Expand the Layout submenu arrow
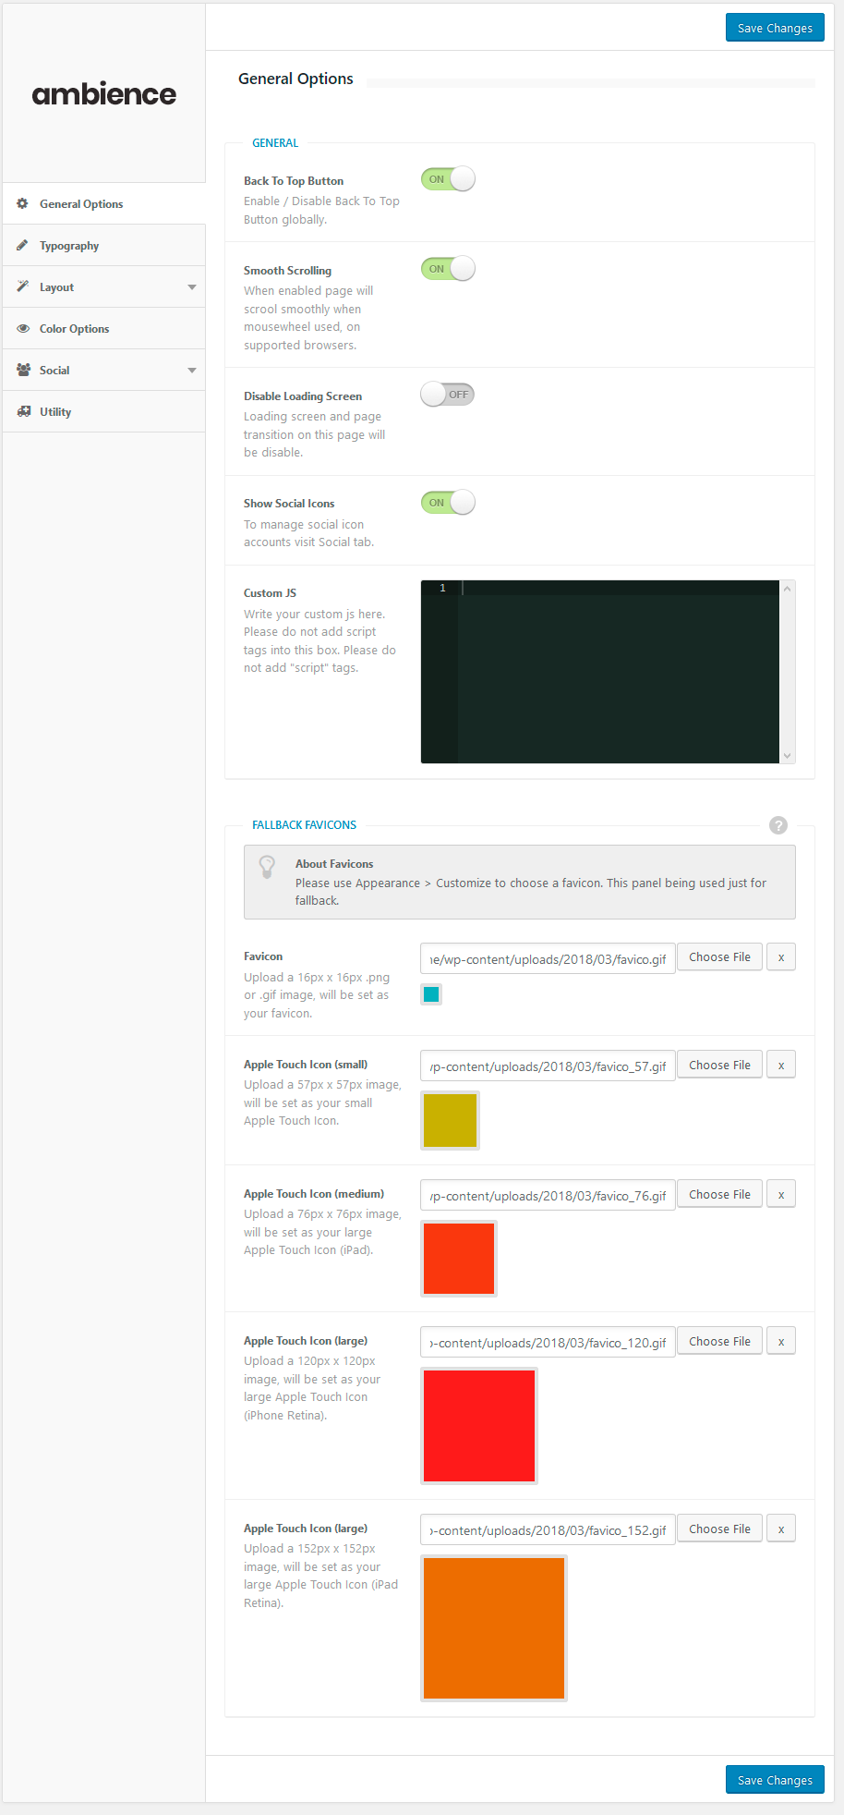Viewport: 844px width, 1815px height. click(192, 287)
